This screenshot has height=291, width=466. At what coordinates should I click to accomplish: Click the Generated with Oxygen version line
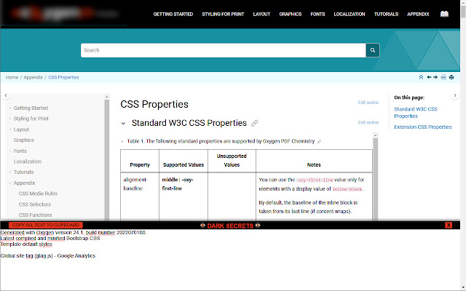[x=74, y=233]
